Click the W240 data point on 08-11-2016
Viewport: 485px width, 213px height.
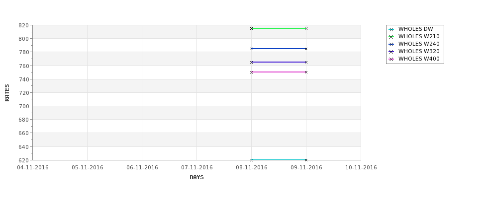coord(252,49)
